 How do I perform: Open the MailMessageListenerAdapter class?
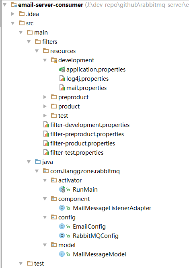[112, 208]
